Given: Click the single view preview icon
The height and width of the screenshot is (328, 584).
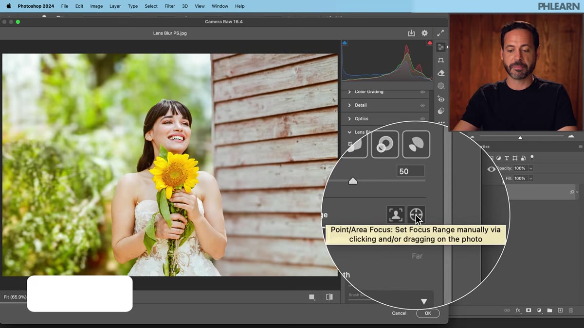Looking at the screenshot, I should point(312,297).
